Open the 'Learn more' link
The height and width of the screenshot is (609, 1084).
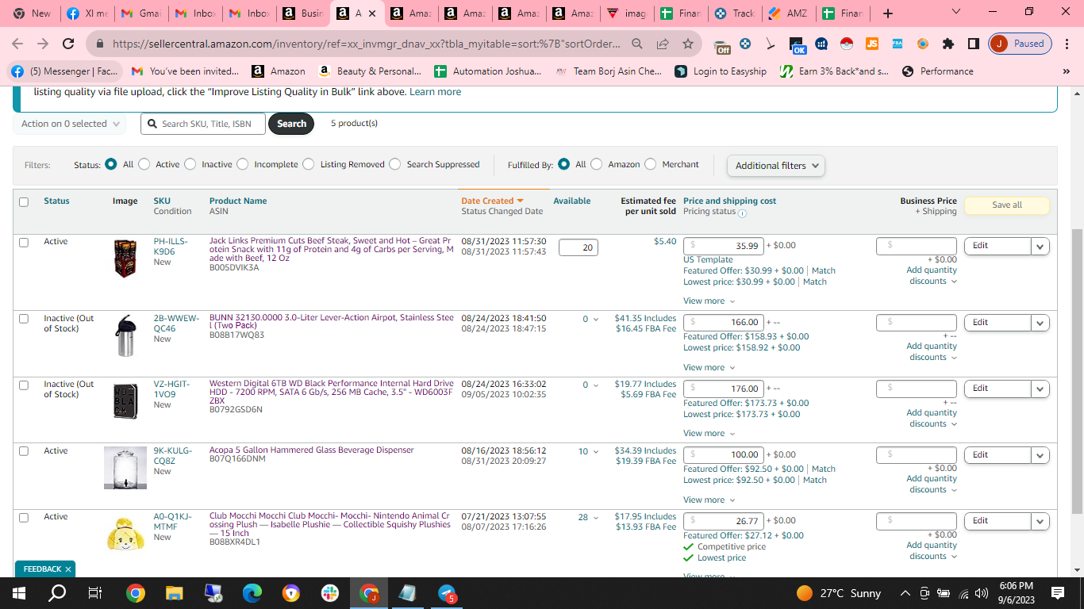435,92
